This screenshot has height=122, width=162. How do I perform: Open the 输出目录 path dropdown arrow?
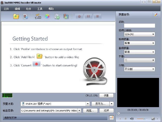79,111
